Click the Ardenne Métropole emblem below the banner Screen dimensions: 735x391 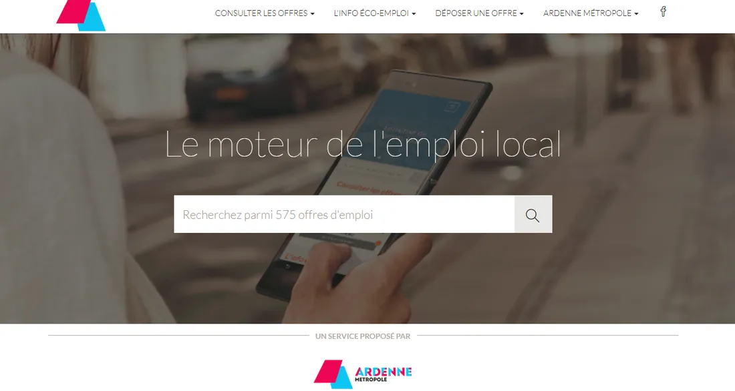point(333,374)
